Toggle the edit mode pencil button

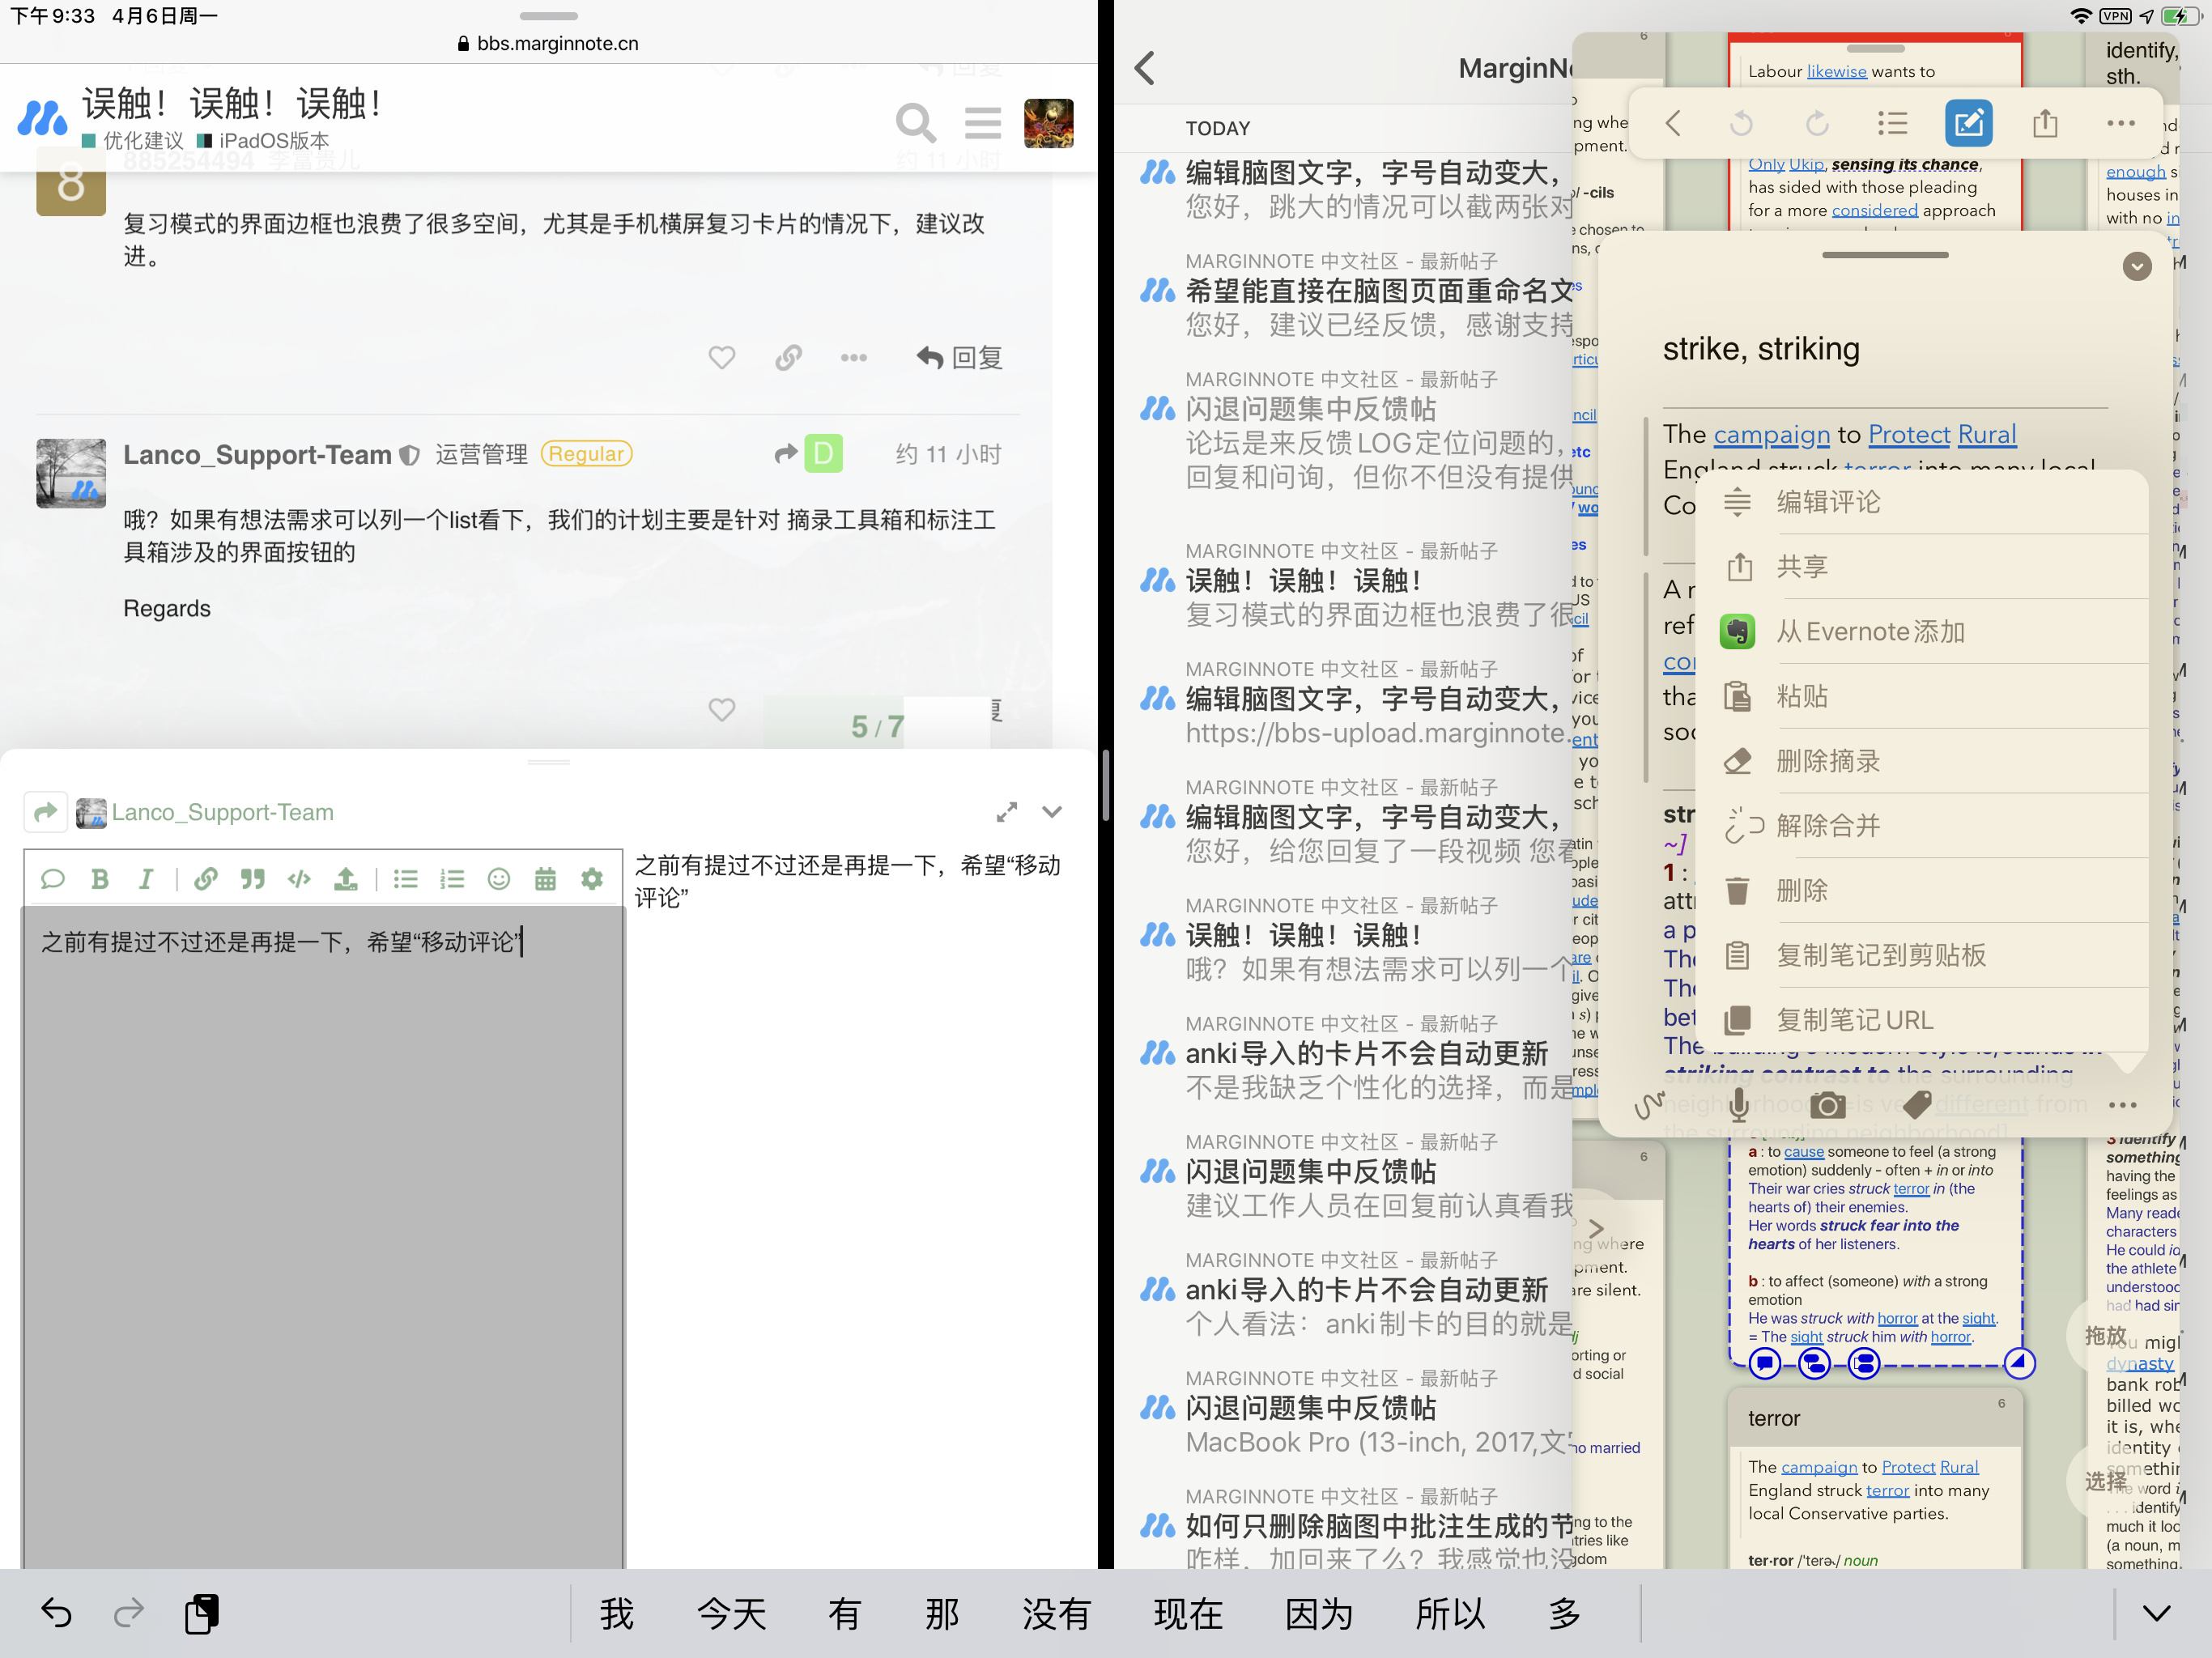pos(1968,123)
